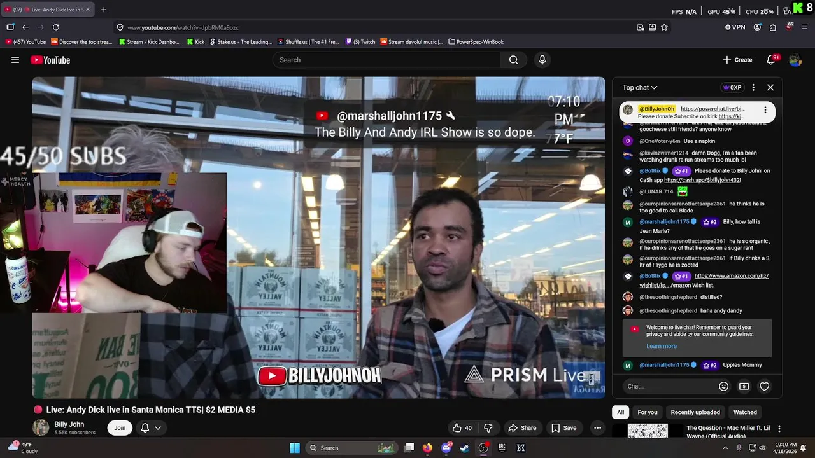Viewport: 815px width, 458px height.
Task: Open the Billy John channel name
Action: coord(69,424)
